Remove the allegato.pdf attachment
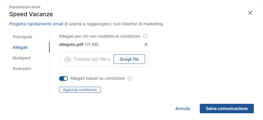263x120 pixels. point(146,45)
